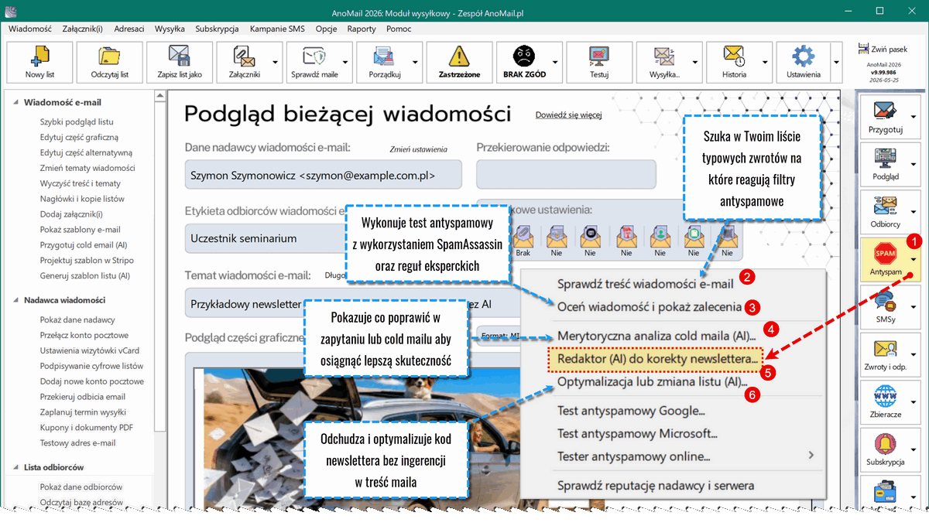Image resolution: width=929 pixels, height=526 pixels.
Task: Open the Kampanie SMS menu
Action: 277,29
